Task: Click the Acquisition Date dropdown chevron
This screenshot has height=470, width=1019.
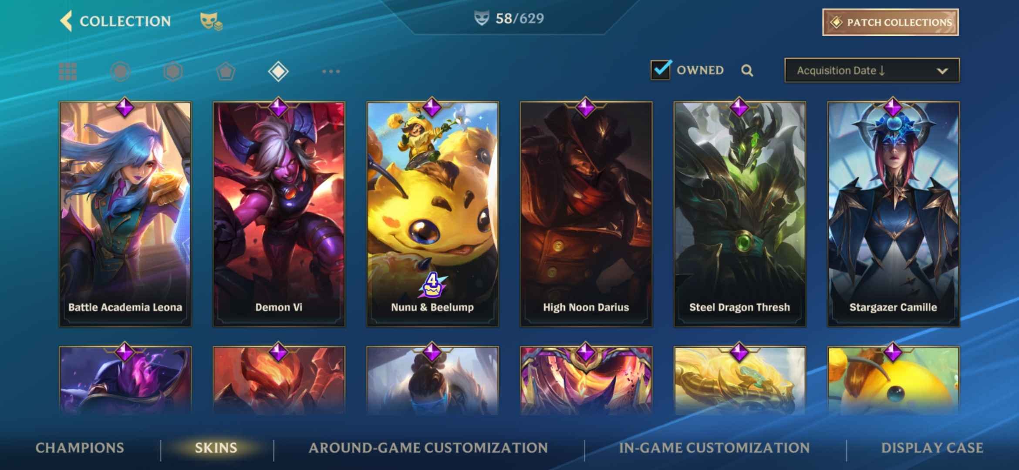Action: click(942, 71)
